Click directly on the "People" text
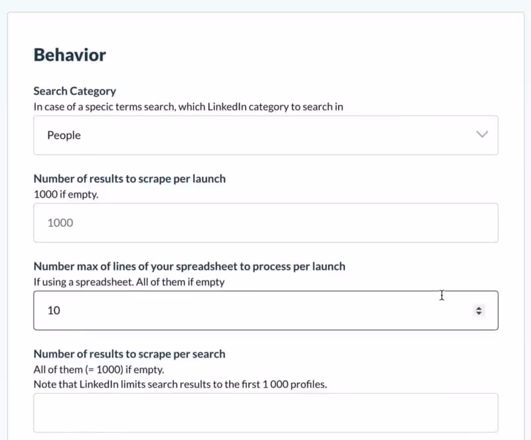Screen dimensions: 531x440 63,135
